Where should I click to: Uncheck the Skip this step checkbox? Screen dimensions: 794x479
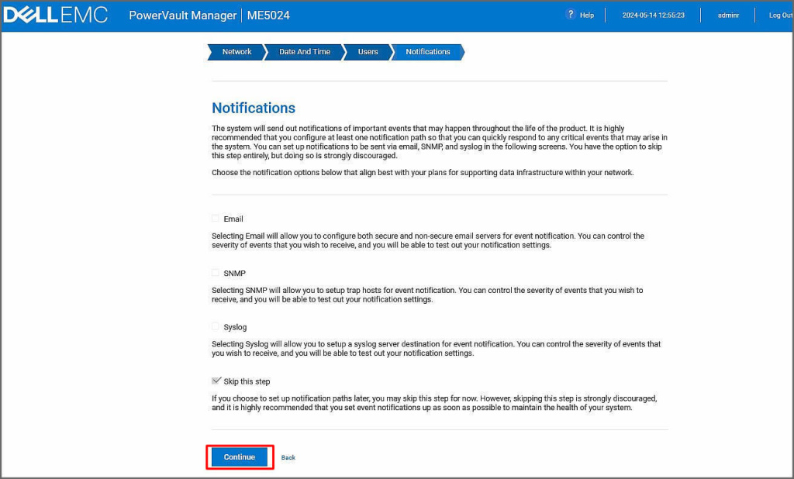point(216,381)
